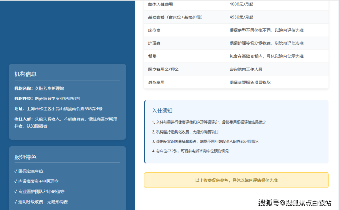Viewport: 339px width, 210px height.
Task: Click the 机构信息 heading
Action: pyautogui.click(x=25, y=74)
